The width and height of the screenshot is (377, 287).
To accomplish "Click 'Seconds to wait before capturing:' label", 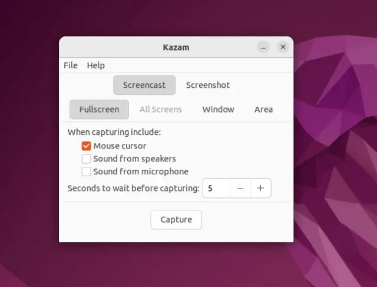I will pos(134,188).
